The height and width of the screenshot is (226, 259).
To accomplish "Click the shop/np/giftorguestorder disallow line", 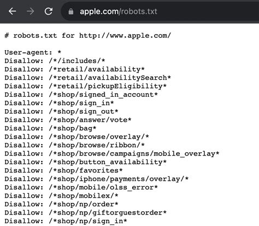I will click(x=85, y=213).
